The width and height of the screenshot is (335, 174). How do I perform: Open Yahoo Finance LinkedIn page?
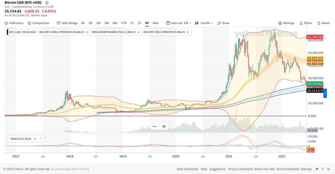[x=329, y=169]
